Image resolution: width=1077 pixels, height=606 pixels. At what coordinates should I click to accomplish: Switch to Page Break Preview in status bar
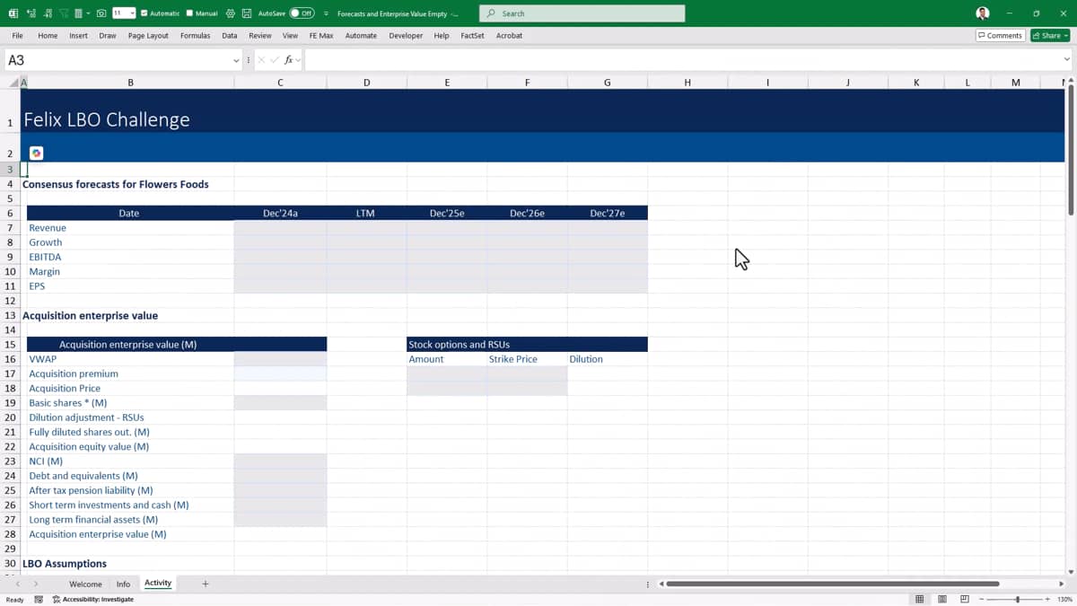tap(965, 599)
